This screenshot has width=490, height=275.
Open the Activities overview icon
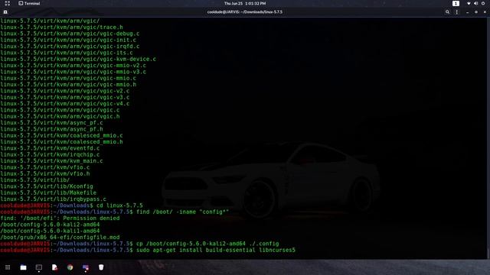coord(7,3)
